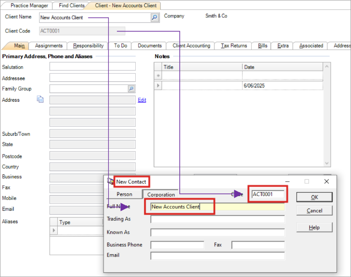Switch to the Tax Returns tab

pyautogui.click(x=234, y=46)
